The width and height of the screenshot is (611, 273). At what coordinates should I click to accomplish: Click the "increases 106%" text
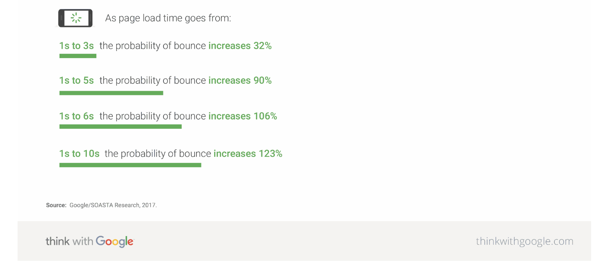tap(242, 116)
